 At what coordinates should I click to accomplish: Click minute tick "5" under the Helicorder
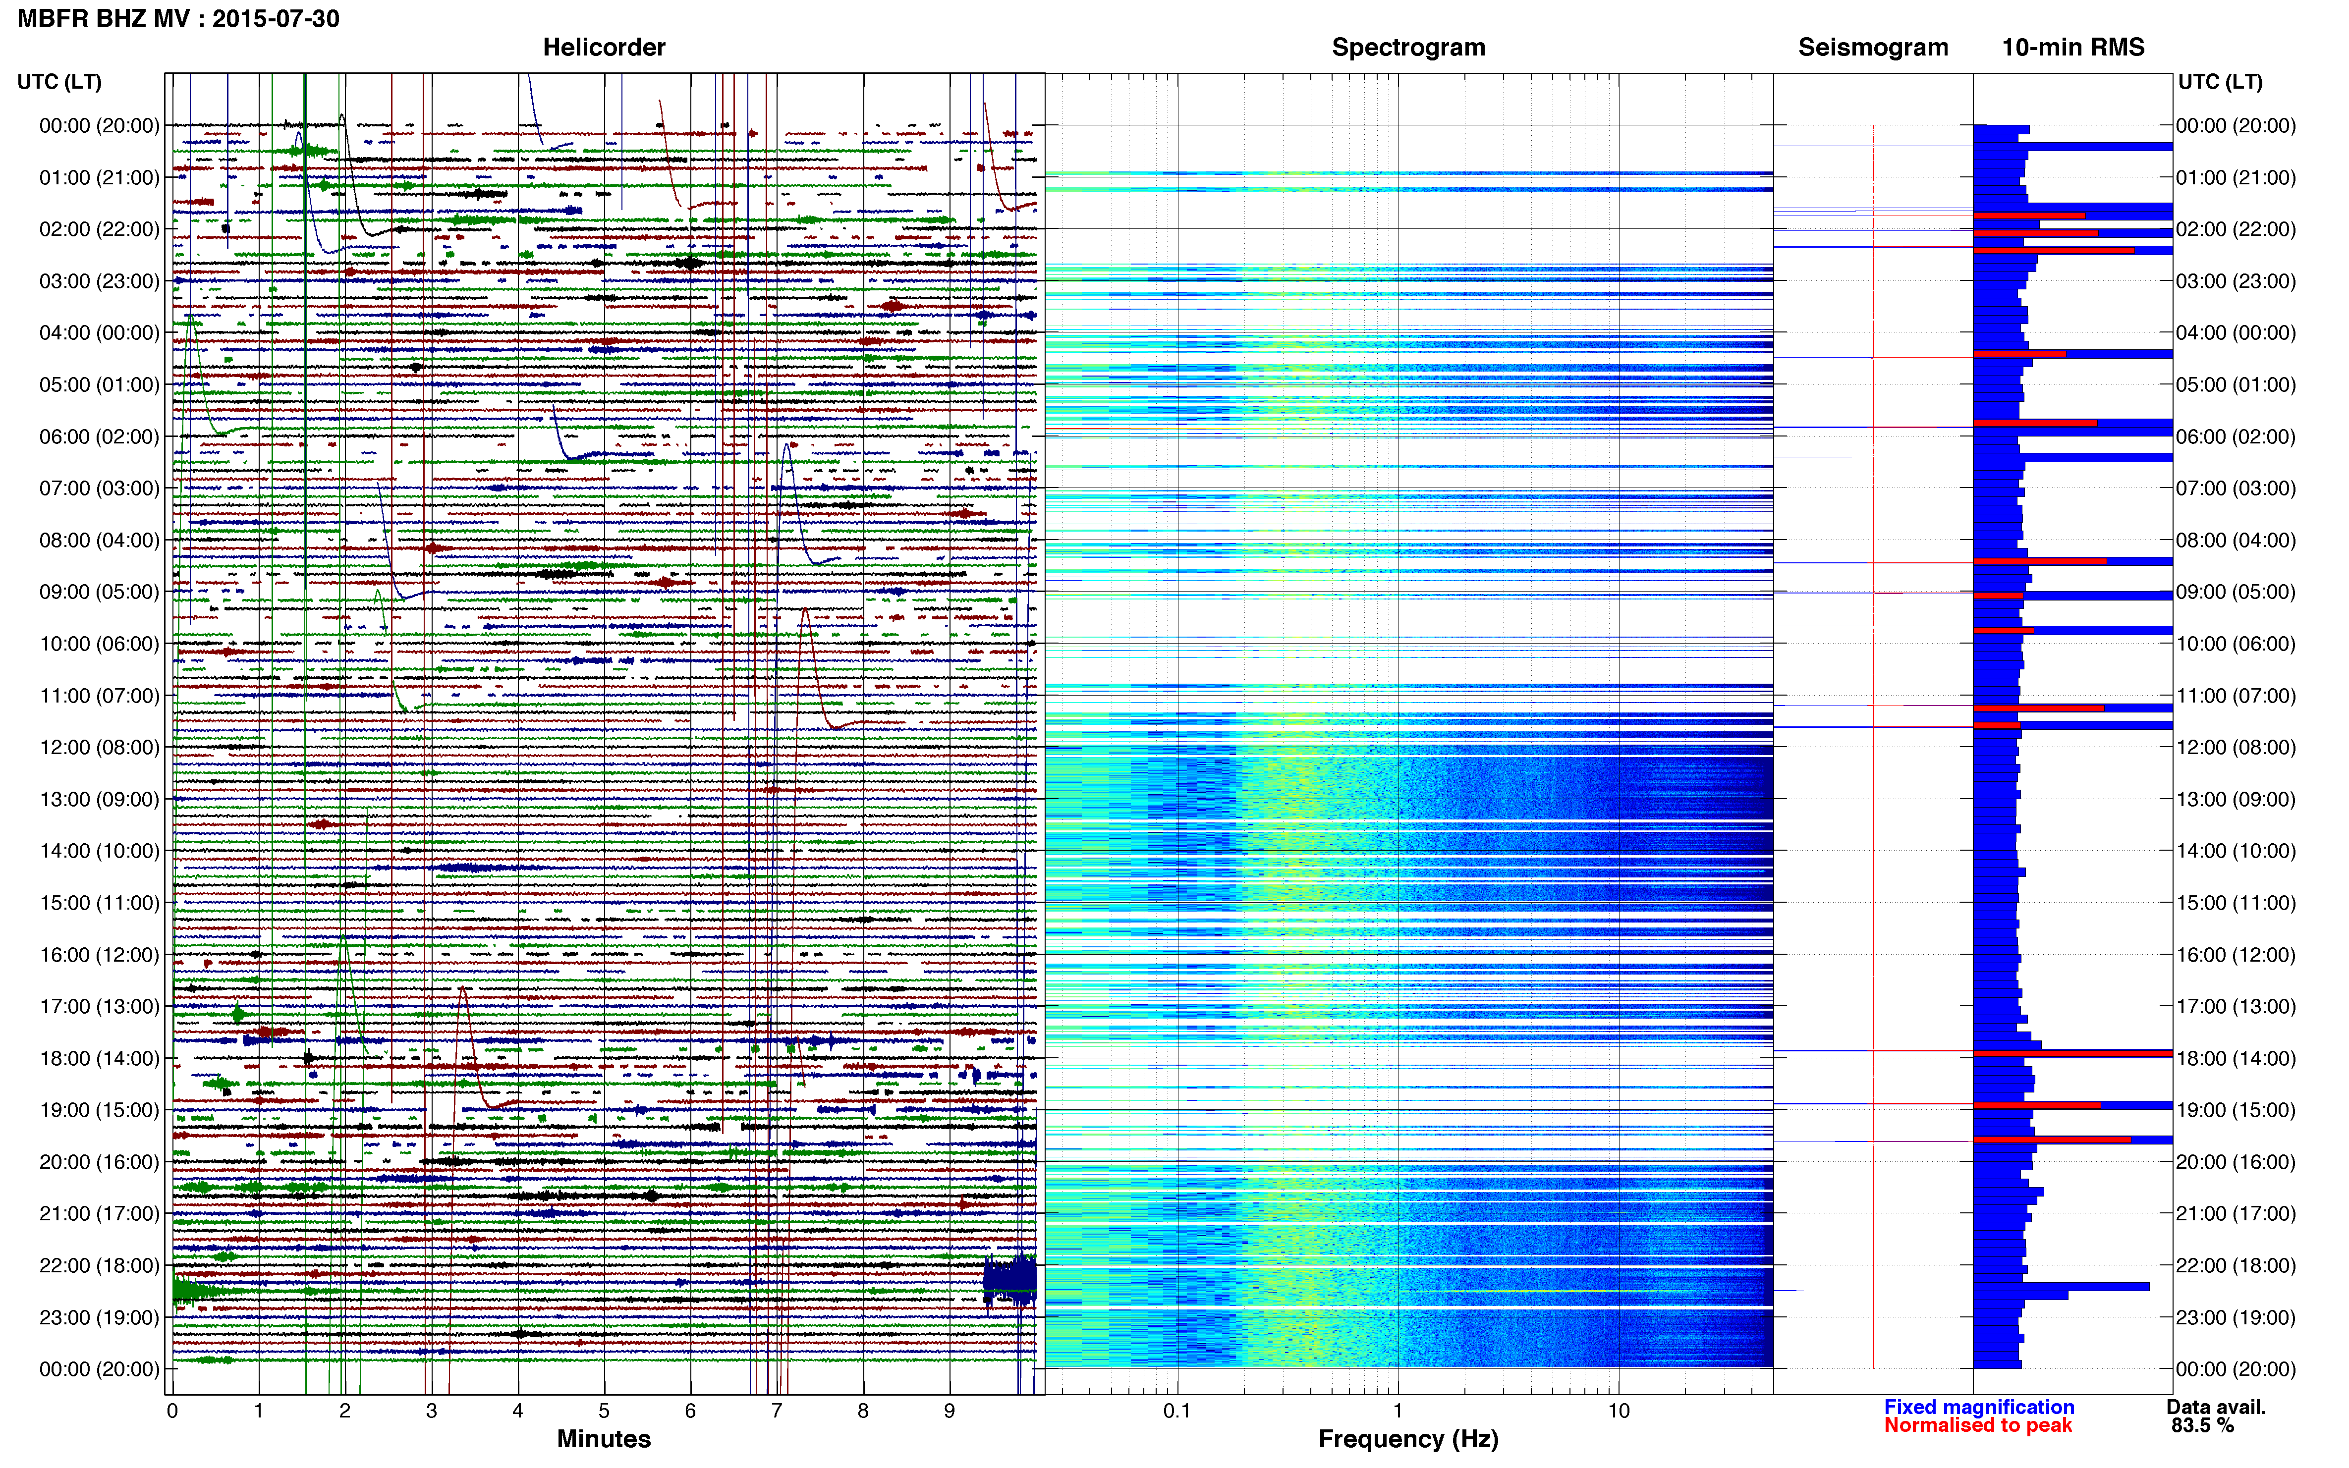[x=604, y=1411]
